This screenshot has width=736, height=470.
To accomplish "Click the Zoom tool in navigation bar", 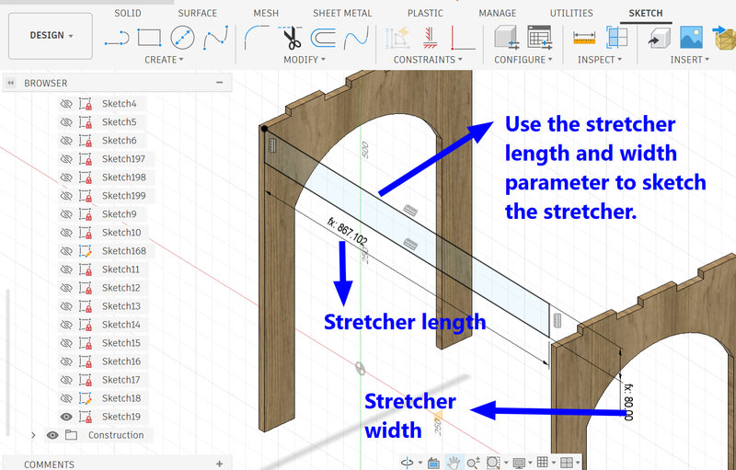I will pyautogui.click(x=473, y=463).
